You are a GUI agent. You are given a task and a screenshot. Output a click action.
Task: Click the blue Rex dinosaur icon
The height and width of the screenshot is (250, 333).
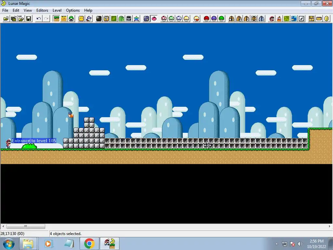(89, 19)
